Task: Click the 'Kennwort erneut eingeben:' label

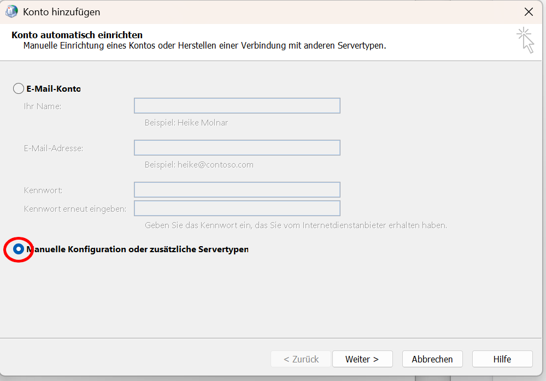Action: 75,209
